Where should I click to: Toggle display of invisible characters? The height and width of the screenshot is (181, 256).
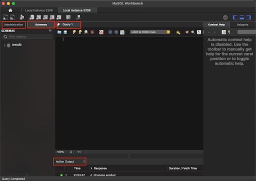click(x=199, y=32)
